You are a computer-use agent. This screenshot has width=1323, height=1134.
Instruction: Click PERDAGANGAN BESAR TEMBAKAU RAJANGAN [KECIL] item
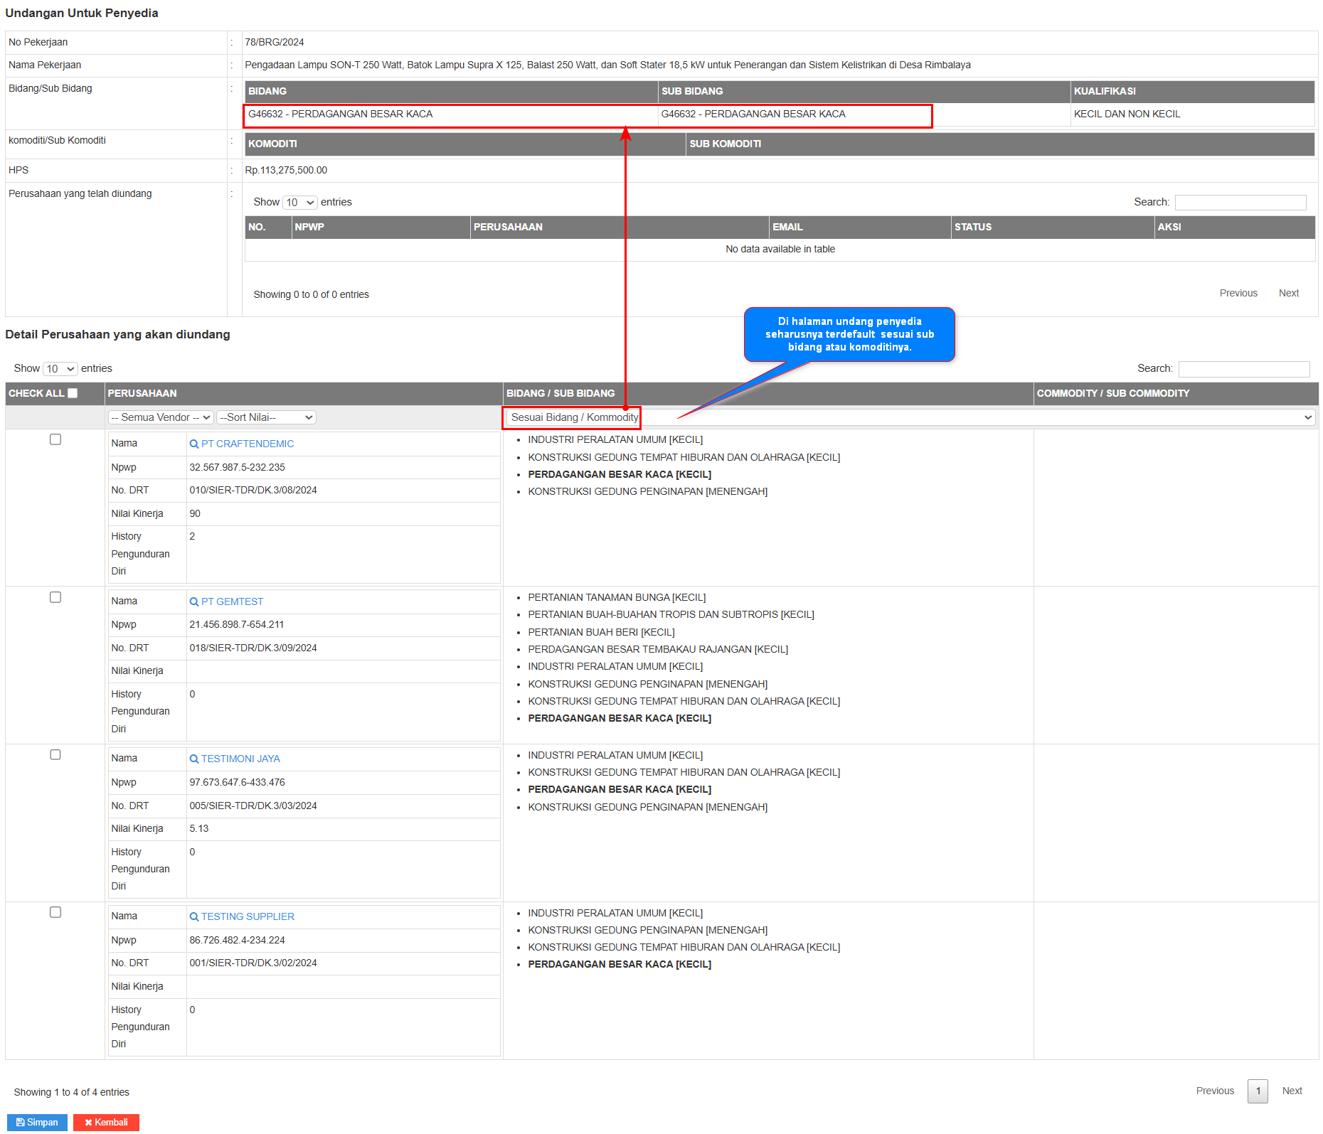[658, 650]
